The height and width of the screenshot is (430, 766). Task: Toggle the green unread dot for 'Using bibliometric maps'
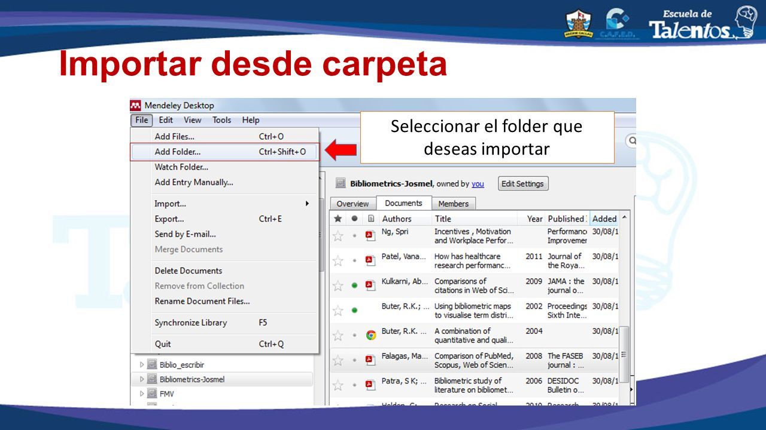click(354, 311)
